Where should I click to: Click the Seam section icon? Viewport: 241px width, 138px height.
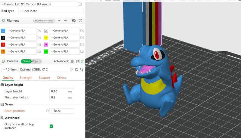(2, 104)
